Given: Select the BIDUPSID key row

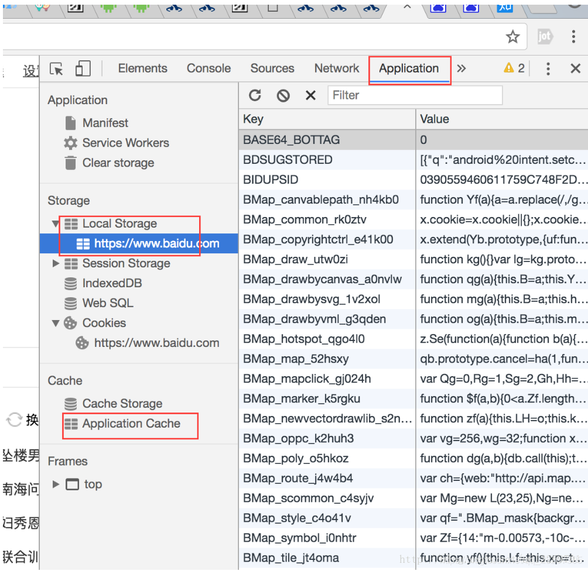Looking at the screenshot, I should tap(327, 180).
